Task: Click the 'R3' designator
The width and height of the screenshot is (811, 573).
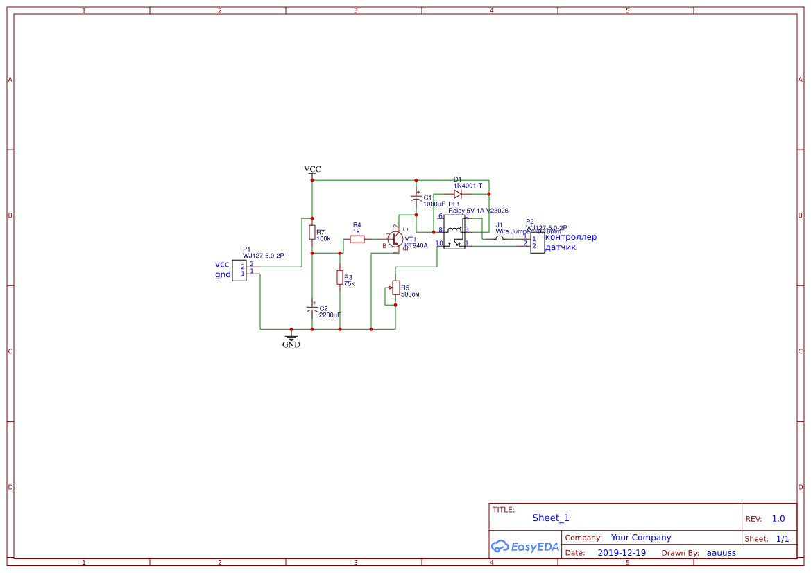Action: tap(348, 277)
